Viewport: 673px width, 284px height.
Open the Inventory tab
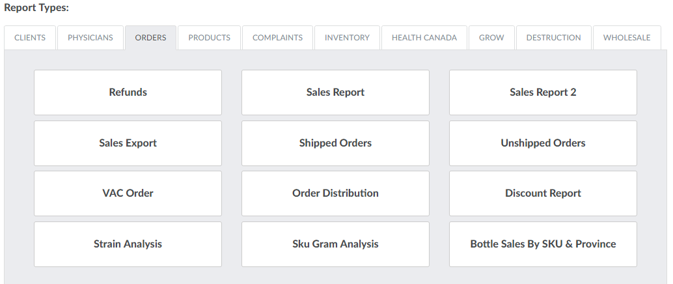point(347,38)
